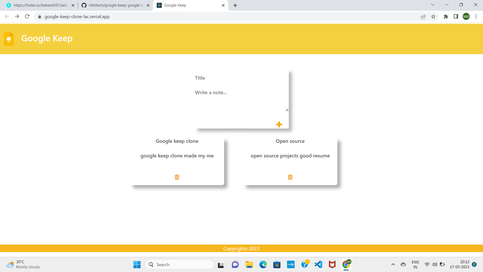Image resolution: width=483 pixels, height=272 pixels.
Task: Click the Google Keep lightbulb logo
Action: click(9, 39)
